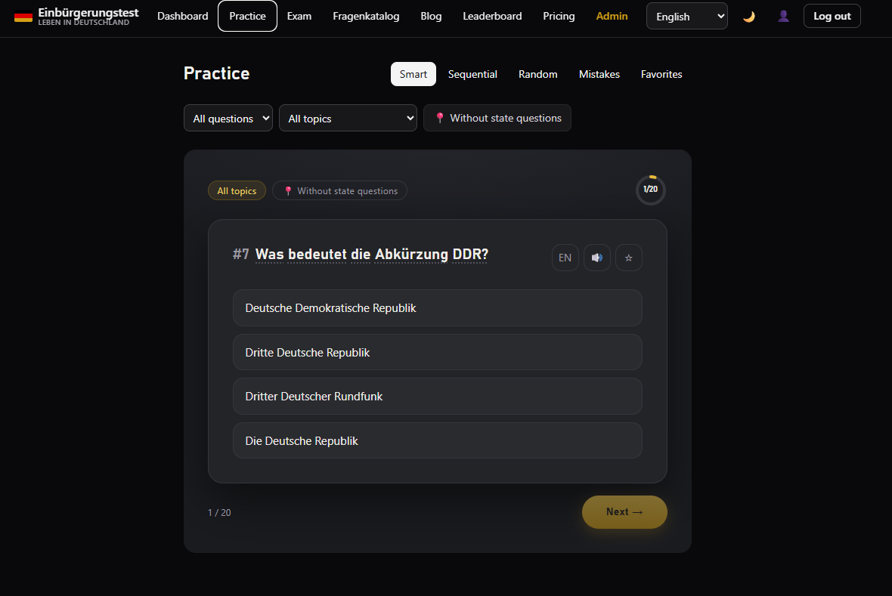
Task: Go to the Fragenkatalog page
Action: click(x=366, y=16)
